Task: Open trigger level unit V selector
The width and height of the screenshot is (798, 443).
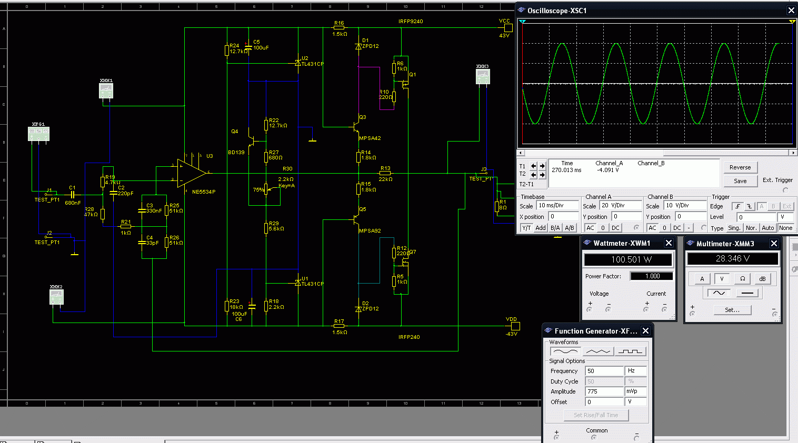Action: click(785, 217)
